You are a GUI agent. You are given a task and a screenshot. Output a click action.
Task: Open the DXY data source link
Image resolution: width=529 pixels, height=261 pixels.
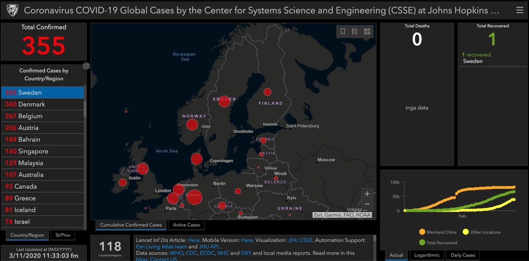tap(246, 253)
